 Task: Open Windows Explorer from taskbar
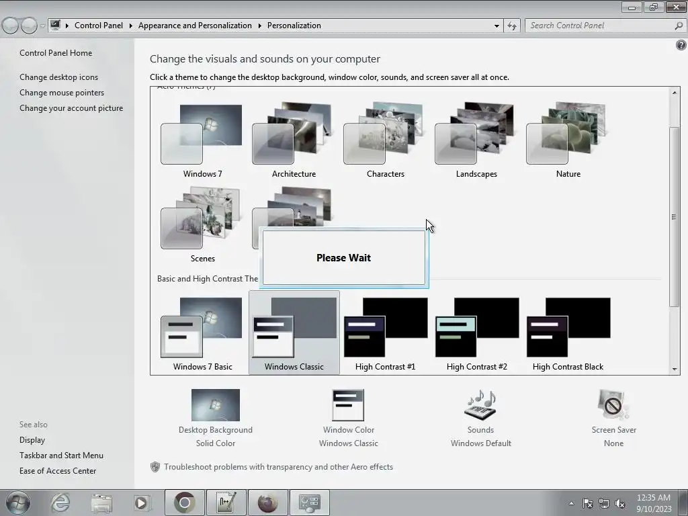101,503
